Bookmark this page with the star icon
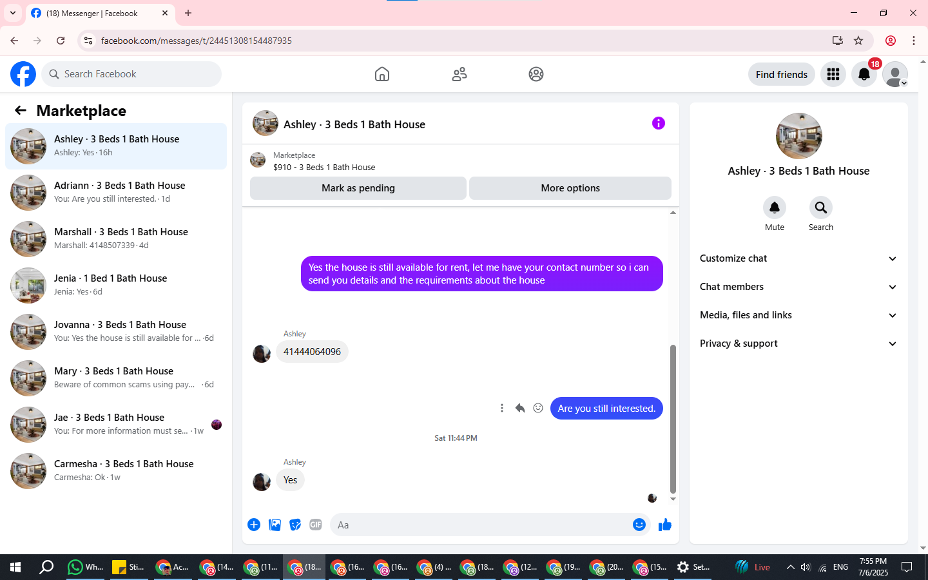This screenshot has height=580, width=928. point(858,41)
